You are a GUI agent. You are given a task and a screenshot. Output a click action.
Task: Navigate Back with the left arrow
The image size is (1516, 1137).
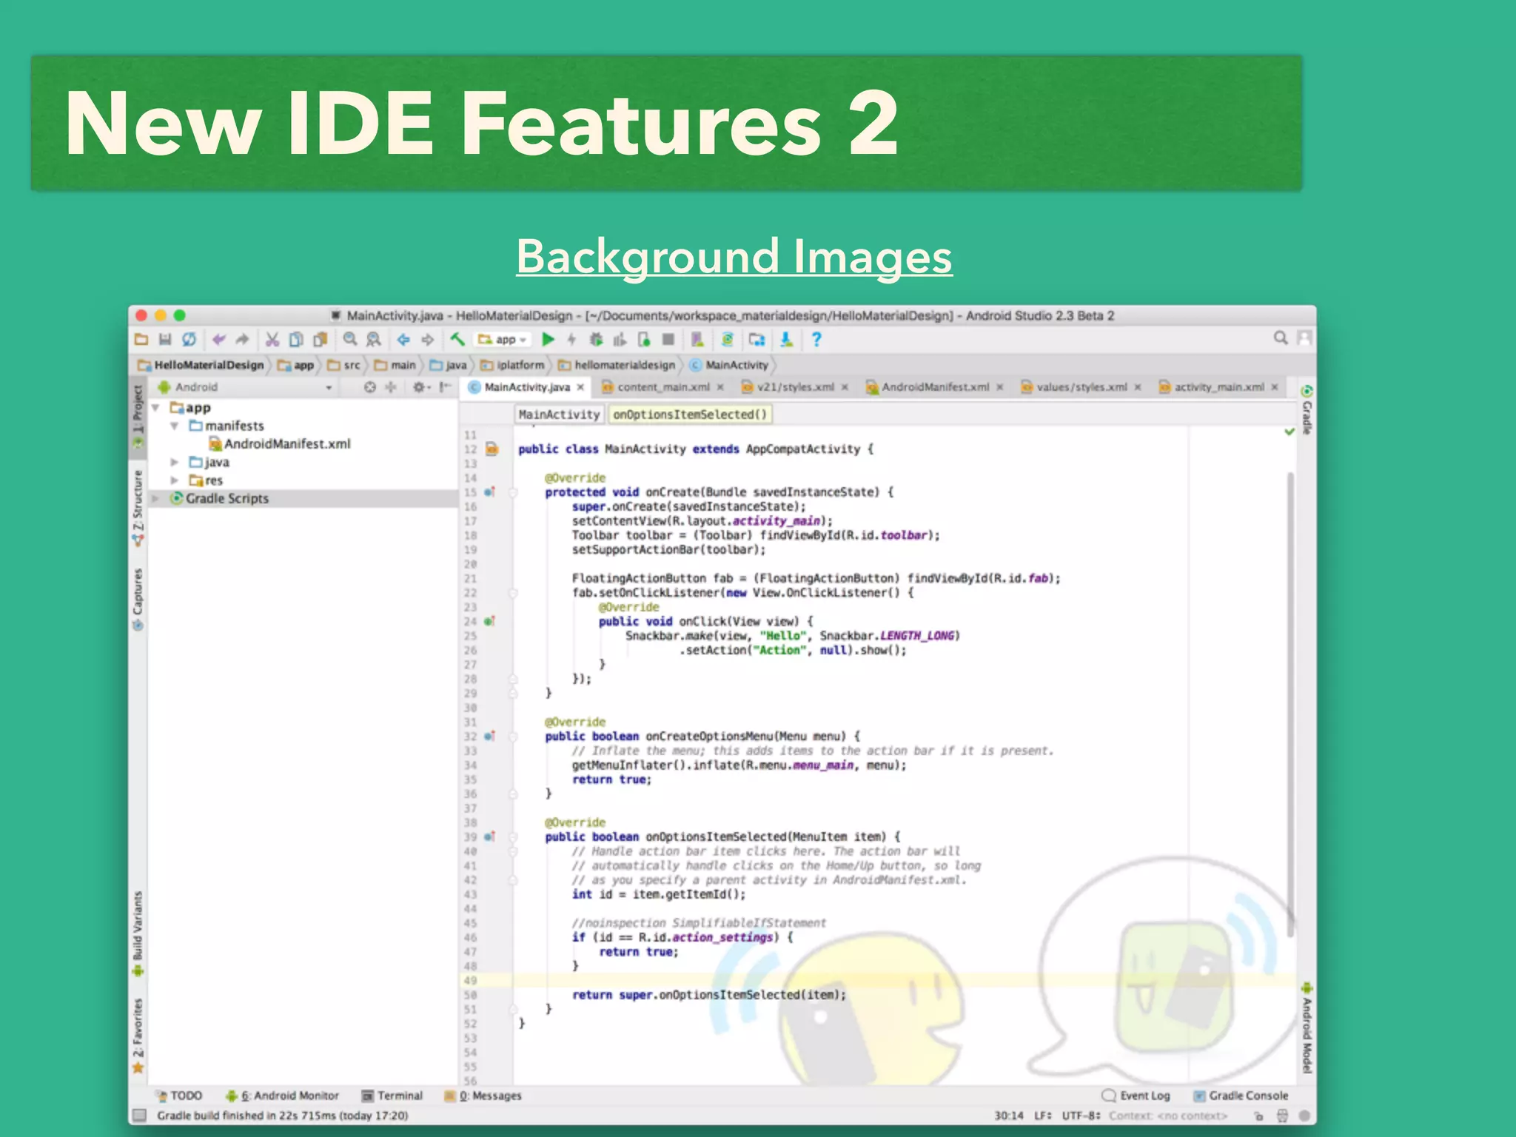pyautogui.click(x=403, y=340)
